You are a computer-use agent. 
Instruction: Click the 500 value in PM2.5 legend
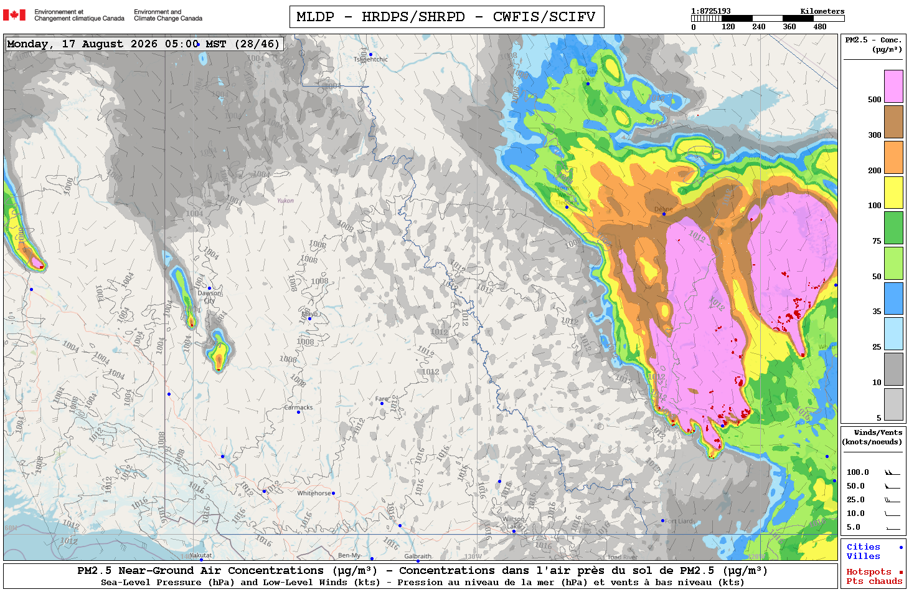pyautogui.click(x=874, y=100)
